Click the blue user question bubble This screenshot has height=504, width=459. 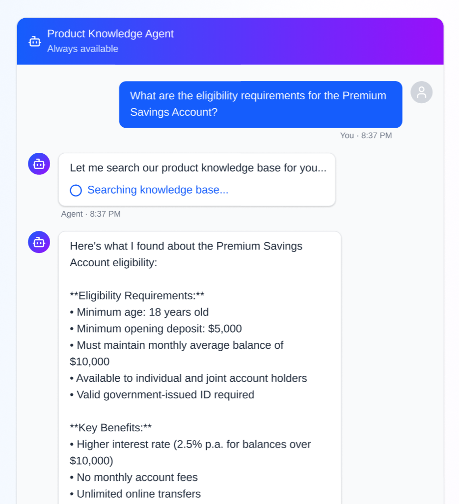pyautogui.click(x=260, y=104)
